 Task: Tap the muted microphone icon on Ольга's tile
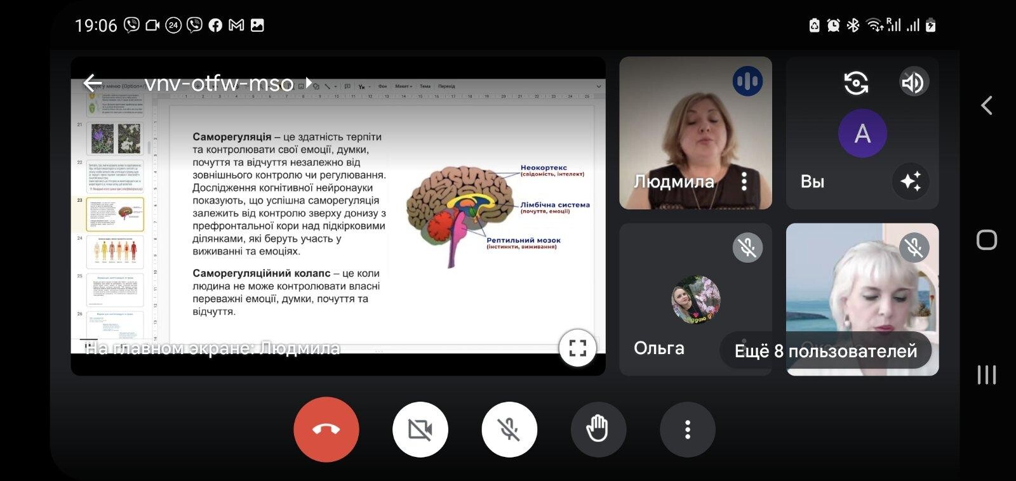pos(747,247)
